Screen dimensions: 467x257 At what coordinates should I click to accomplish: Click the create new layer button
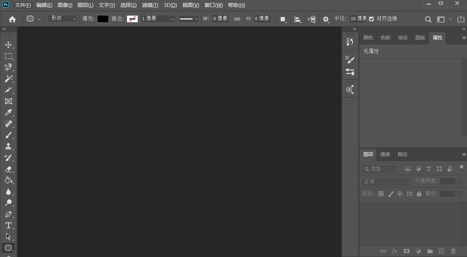pyautogui.click(x=441, y=251)
